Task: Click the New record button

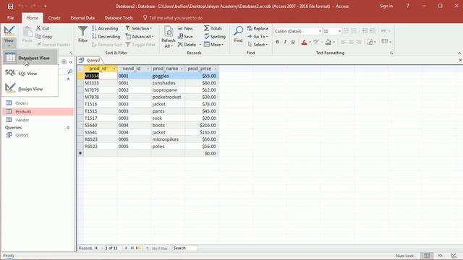Action: [185, 28]
